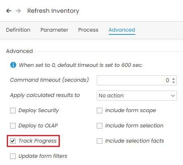Screen dimensions: 183x165
Task: Open the Apply calculated results dropdown
Action: 137,96
